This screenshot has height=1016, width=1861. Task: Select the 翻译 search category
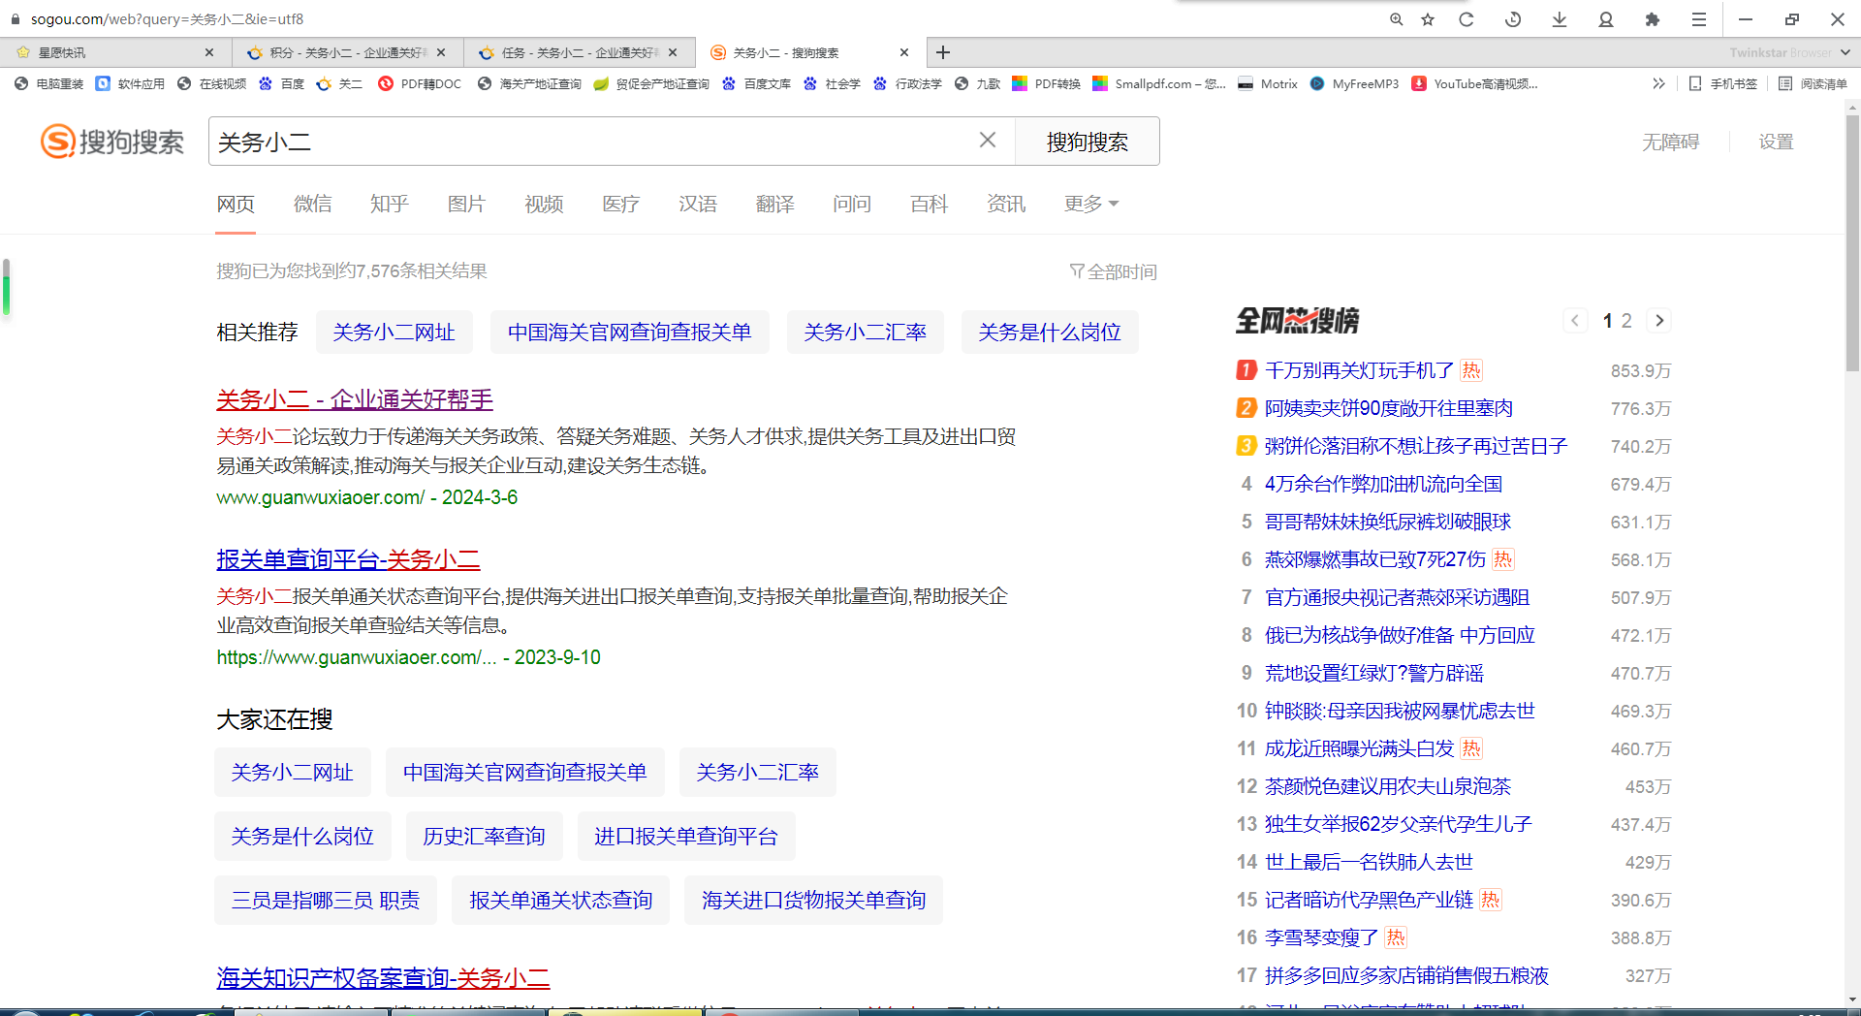click(x=774, y=204)
